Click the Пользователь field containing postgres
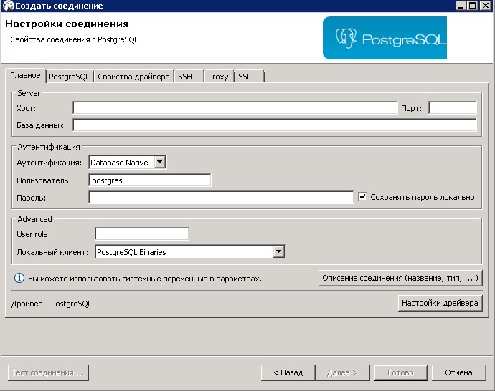The height and width of the screenshot is (391, 495). [150, 180]
